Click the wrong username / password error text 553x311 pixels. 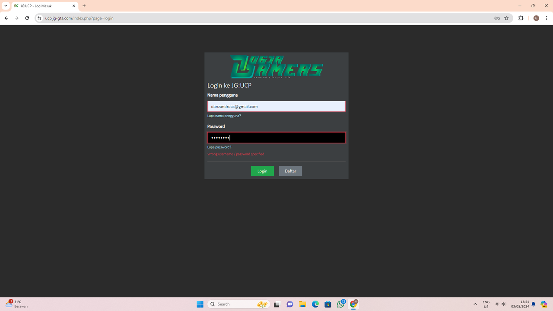235,154
